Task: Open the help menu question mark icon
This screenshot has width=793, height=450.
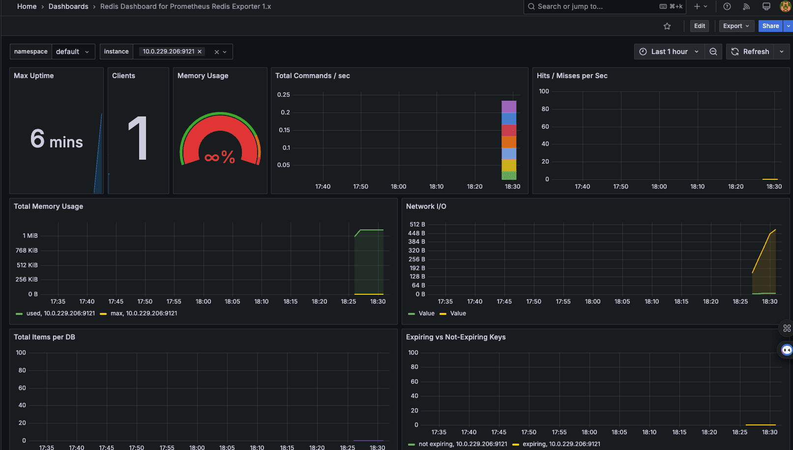Action: click(x=727, y=6)
